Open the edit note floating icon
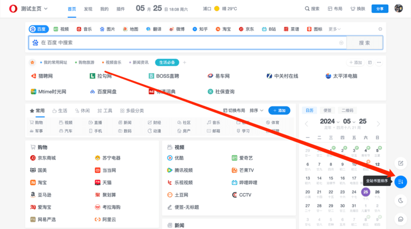This screenshot has height=229, width=411. coord(401,163)
